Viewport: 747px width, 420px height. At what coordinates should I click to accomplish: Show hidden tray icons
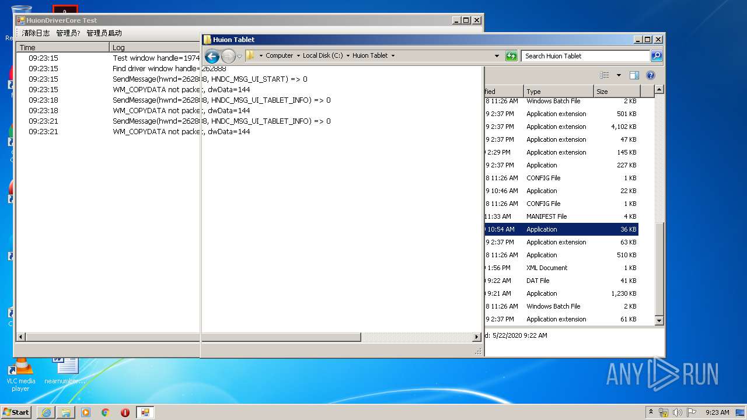(x=651, y=412)
